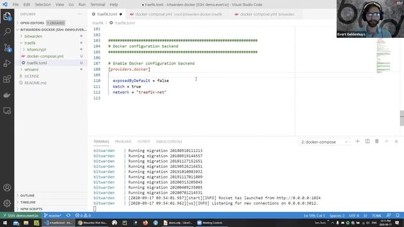The height and width of the screenshot is (227, 404).
Task: Open the Selection menu
Action: tap(43, 4)
